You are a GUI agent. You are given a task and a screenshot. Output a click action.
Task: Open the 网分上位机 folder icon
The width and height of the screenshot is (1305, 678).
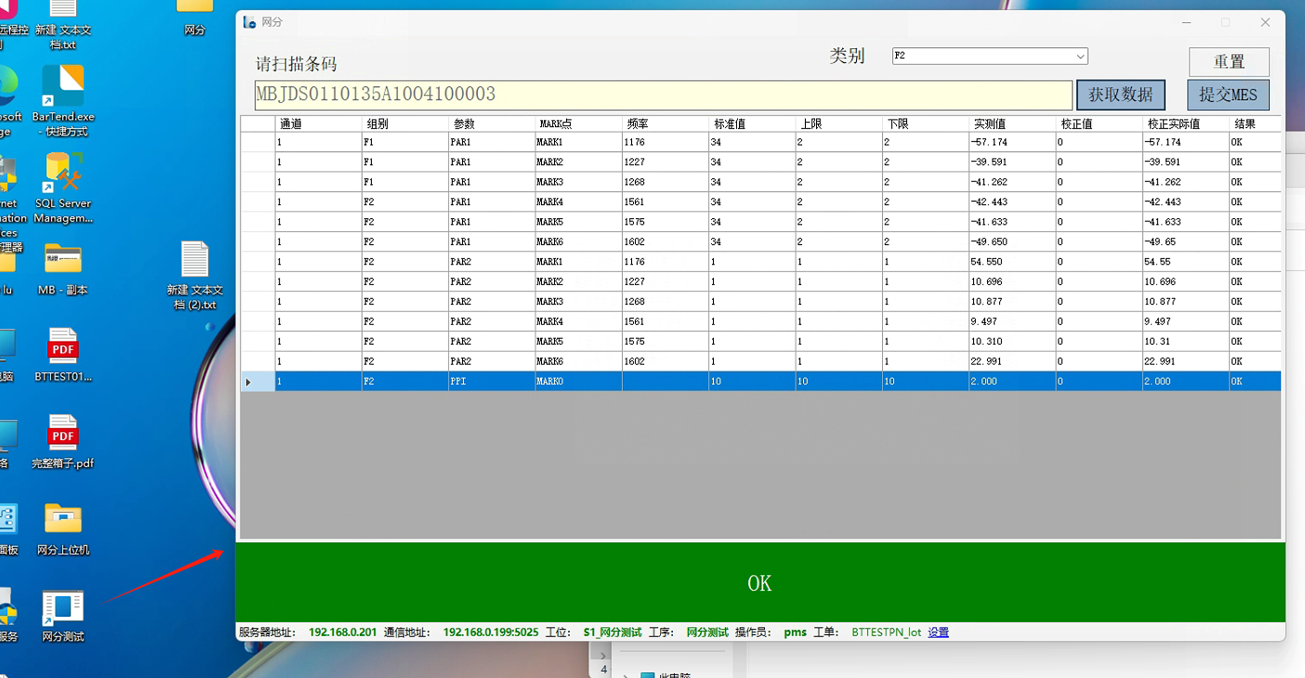[63, 523]
